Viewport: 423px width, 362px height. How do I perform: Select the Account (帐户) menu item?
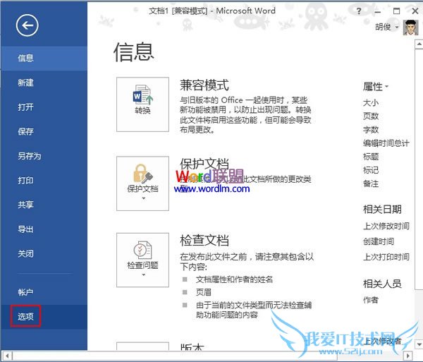tap(44, 292)
